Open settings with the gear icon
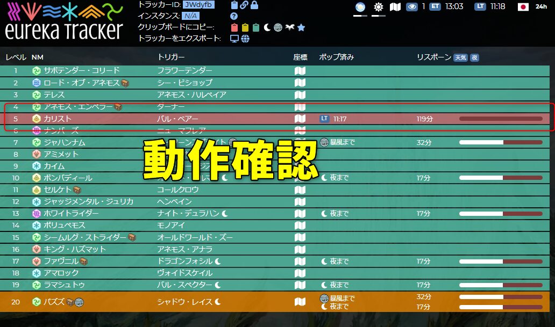This screenshot has width=555, height=327. [x=378, y=8]
